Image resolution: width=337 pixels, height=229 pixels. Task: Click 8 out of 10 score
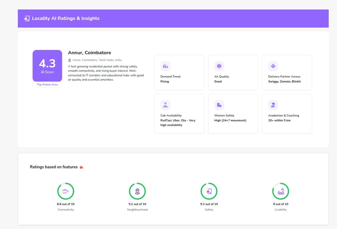(x=281, y=204)
